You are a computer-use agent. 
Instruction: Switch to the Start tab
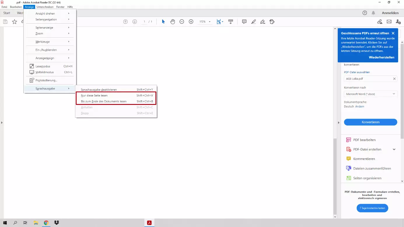tap(7, 13)
